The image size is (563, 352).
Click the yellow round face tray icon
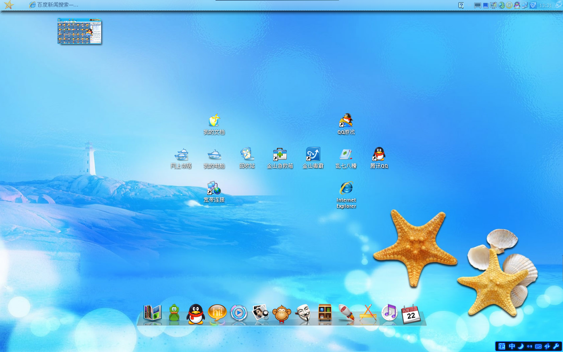pos(509,5)
